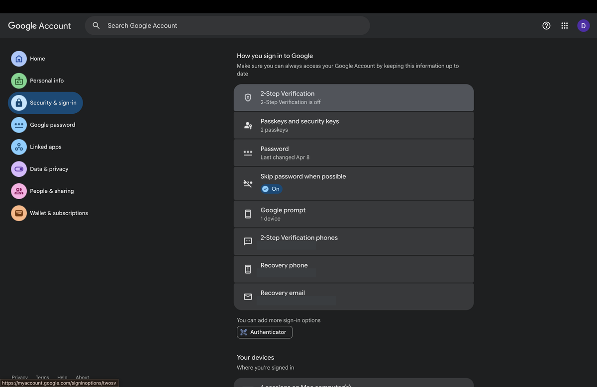Click "2-Step Verification is off" status text

[291, 102]
